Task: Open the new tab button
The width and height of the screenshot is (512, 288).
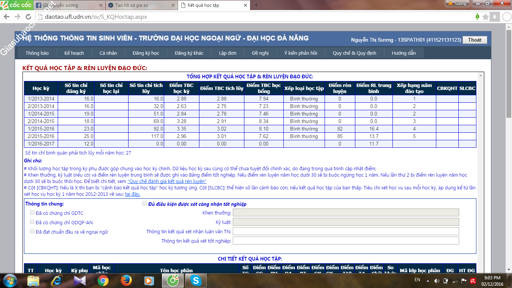Action: tap(256, 5)
